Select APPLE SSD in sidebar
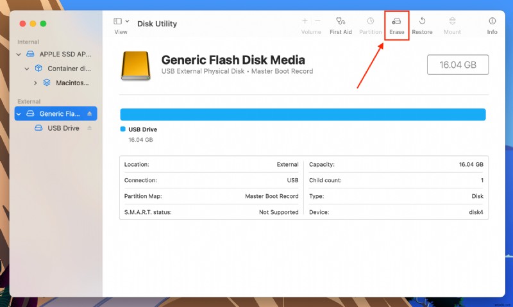 tap(56, 54)
